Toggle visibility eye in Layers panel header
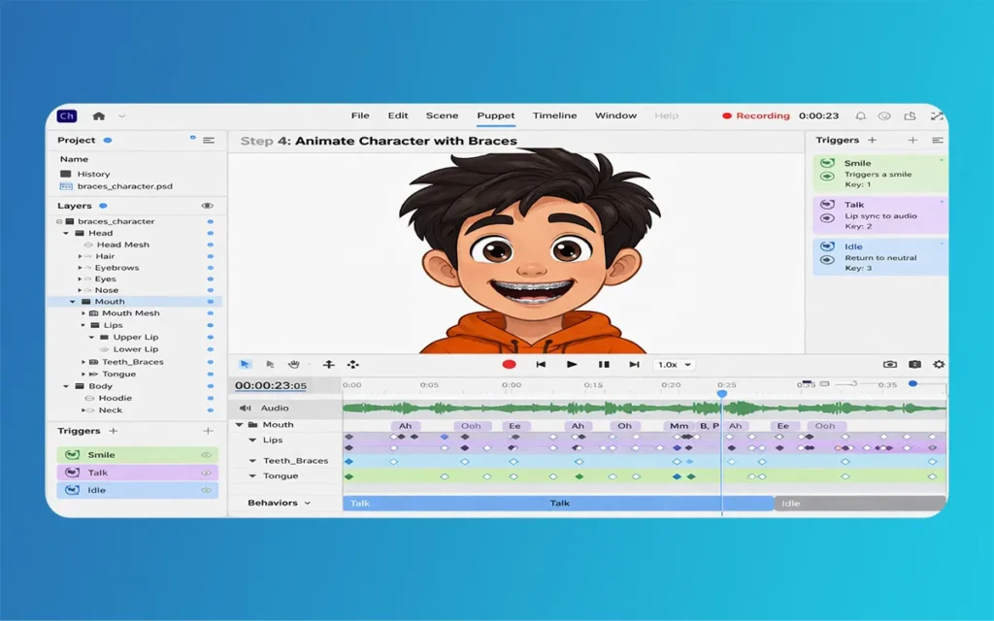The height and width of the screenshot is (621, 994). pos(207,206)
